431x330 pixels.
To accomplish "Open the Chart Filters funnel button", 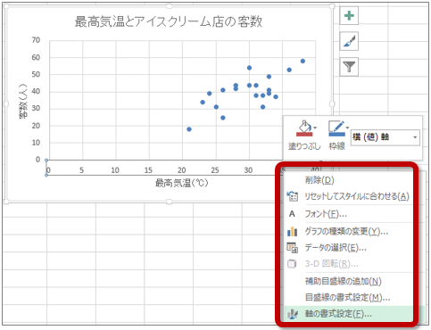I will [x=349, y=67].
